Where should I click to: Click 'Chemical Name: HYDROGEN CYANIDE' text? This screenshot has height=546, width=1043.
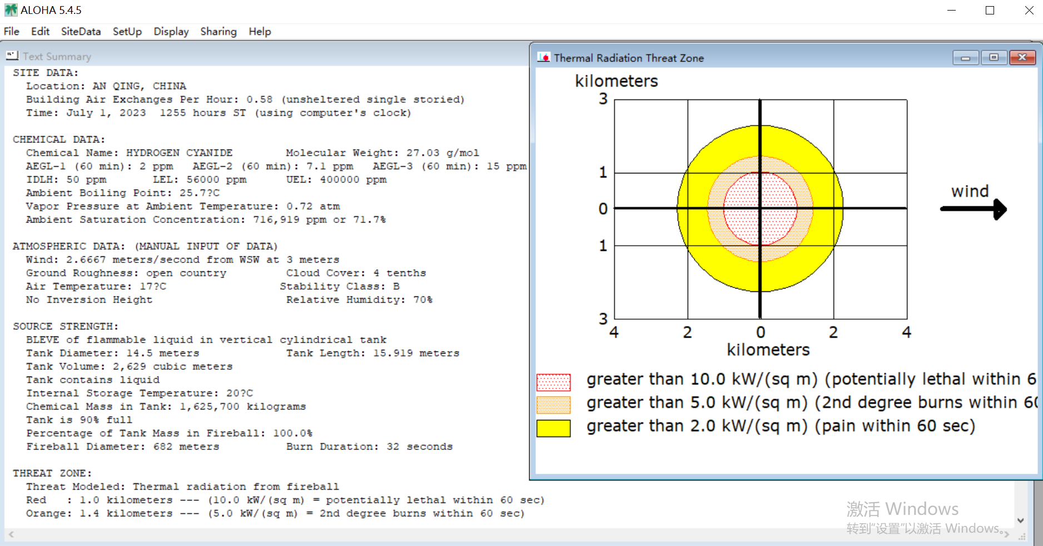129,153
